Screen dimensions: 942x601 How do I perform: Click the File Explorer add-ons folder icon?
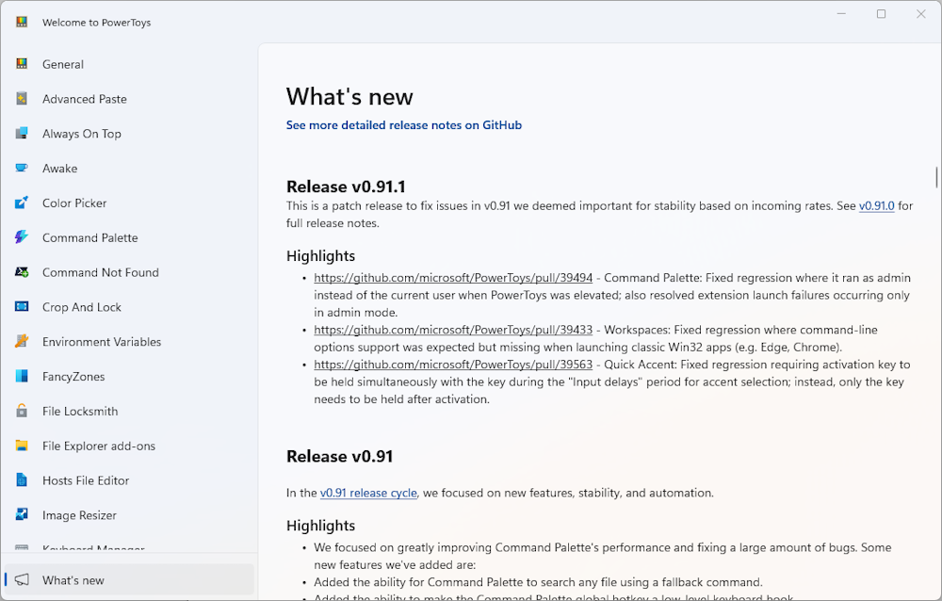click(22, 446)
